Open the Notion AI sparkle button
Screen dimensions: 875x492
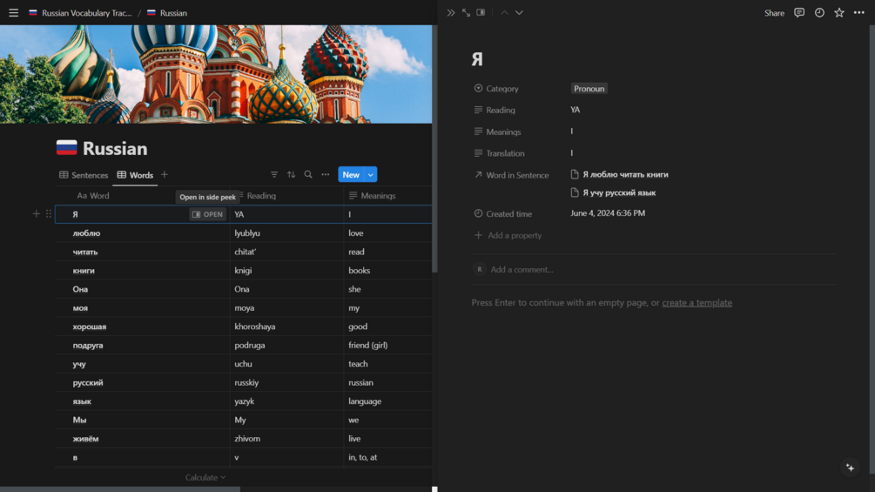tap(850, 468)
